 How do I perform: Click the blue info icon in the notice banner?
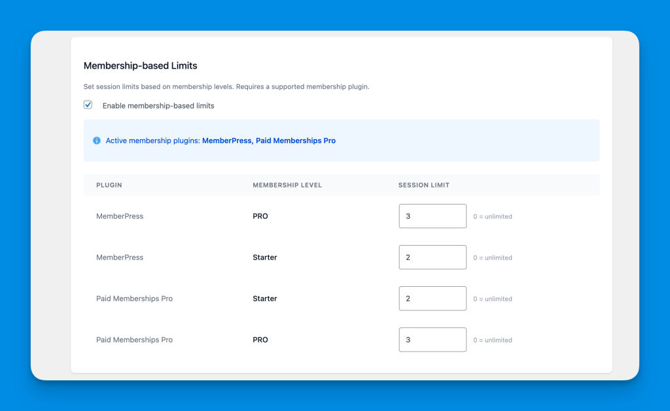click(x=97, y=140)
